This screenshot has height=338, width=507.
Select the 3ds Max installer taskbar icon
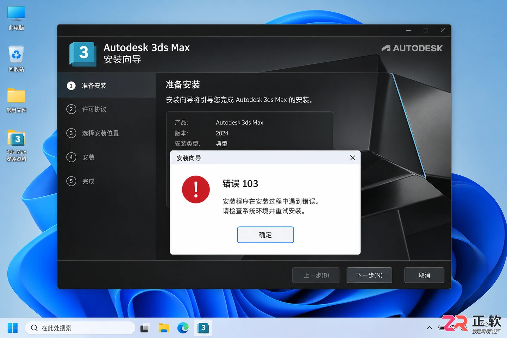(x=203, y=328)
